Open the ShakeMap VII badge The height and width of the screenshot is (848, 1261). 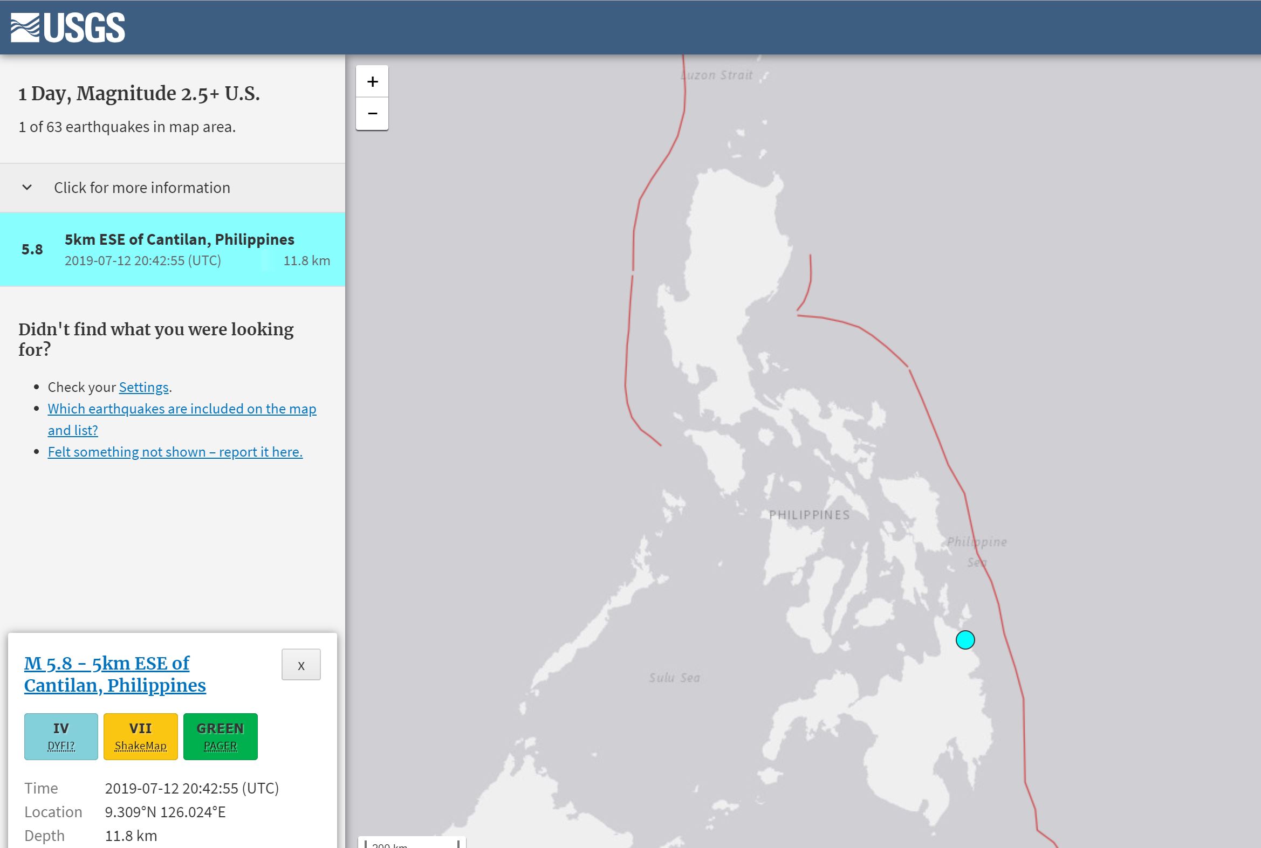[141, 736]
